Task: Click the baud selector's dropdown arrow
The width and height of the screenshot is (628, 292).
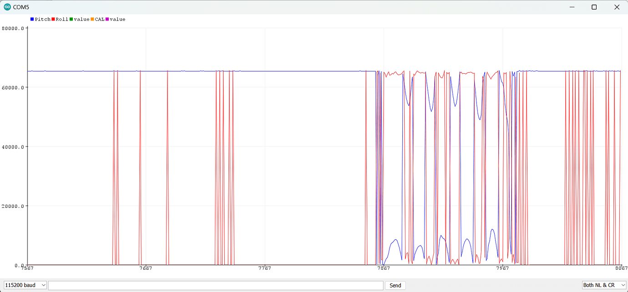Action: pos(43,285)
